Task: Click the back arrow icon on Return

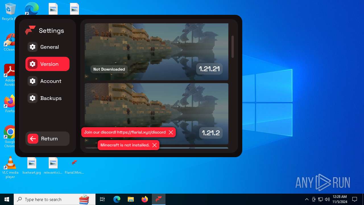Action: pyautogui.click(x=33, y=139)
